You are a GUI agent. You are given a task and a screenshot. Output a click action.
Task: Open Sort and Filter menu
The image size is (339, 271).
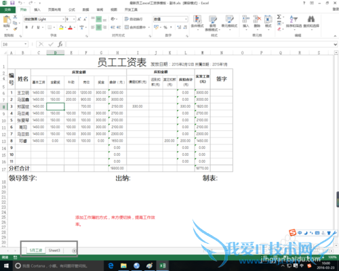coord(294,22)
